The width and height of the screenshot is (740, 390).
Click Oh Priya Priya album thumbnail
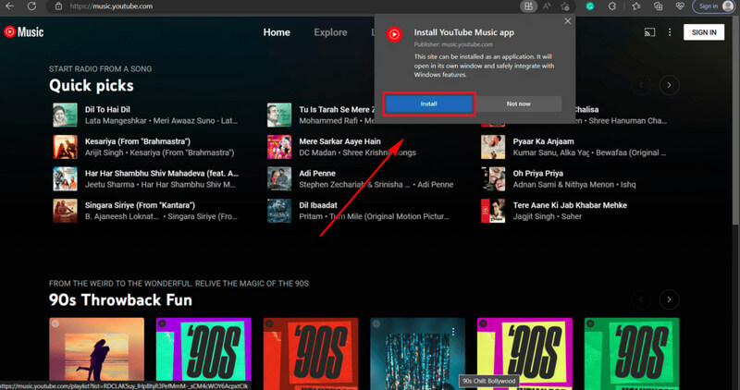point(493,178)
